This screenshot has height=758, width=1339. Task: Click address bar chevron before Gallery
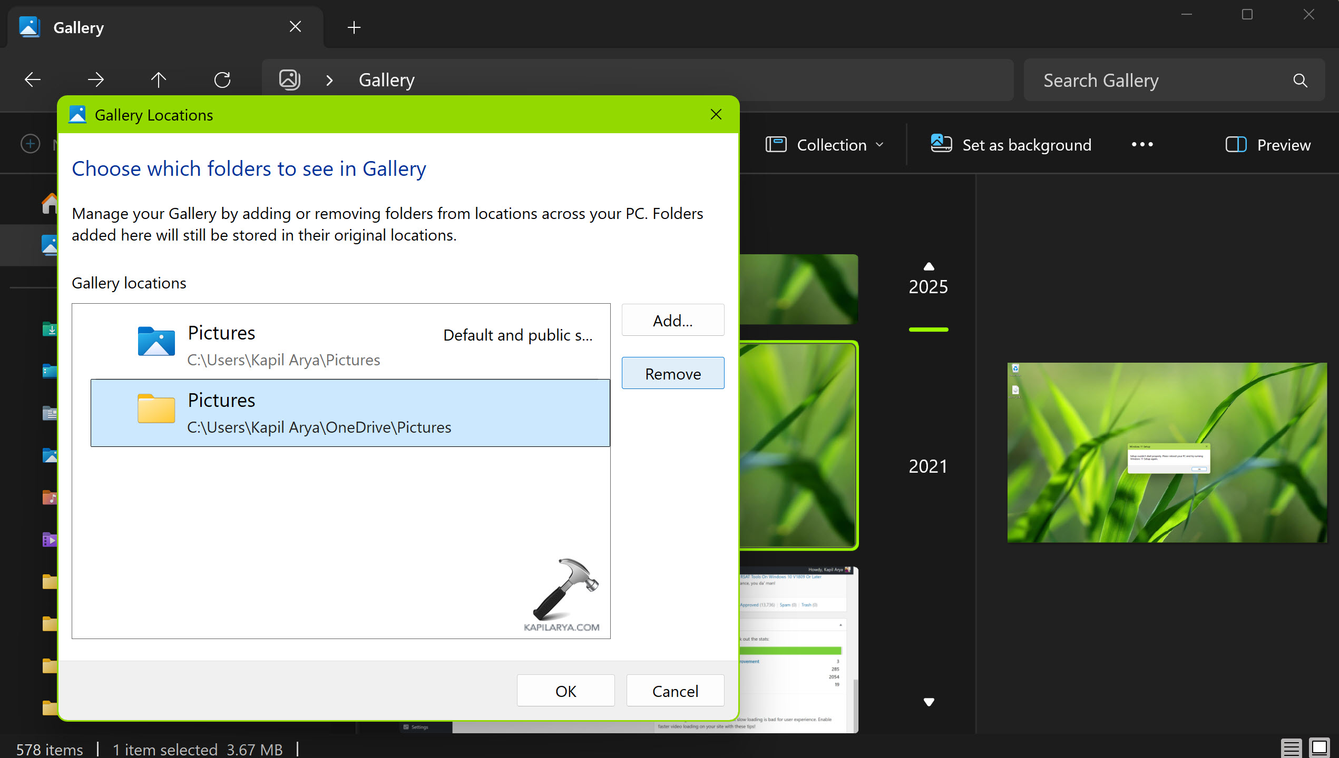[330, 80]
